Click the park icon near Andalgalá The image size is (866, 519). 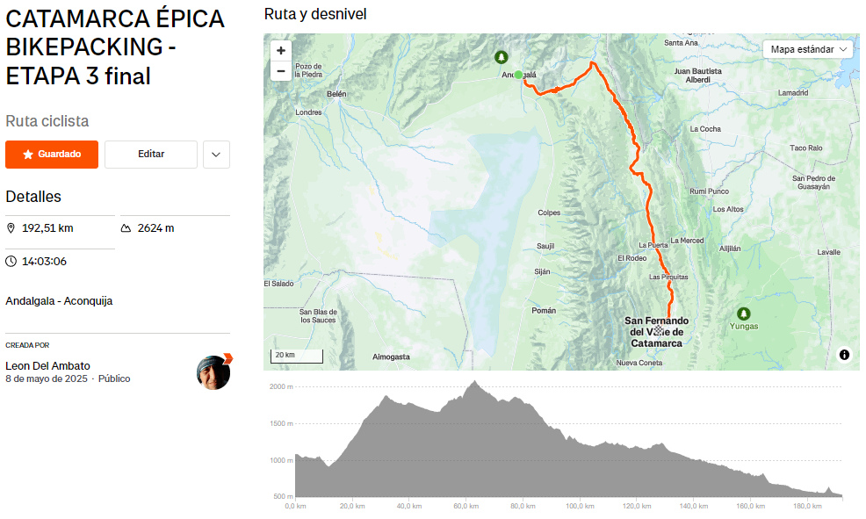(x=501, y=57)
